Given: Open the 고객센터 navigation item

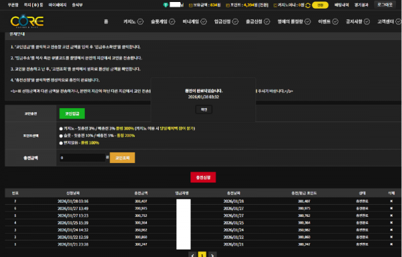Looking at the screenshot, I should [x=385, y=22].
